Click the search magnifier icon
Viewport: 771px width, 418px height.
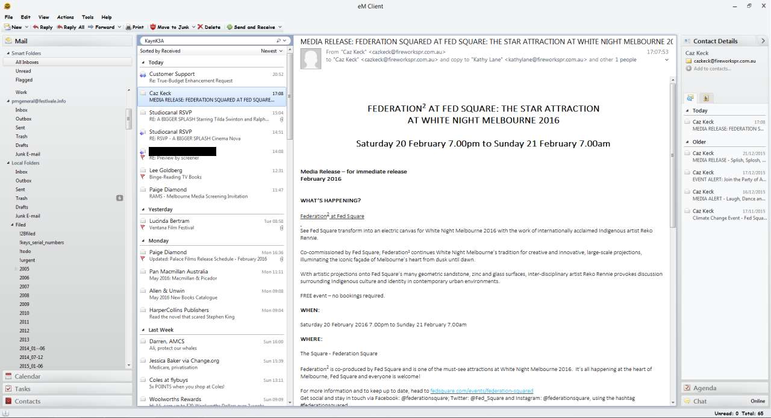tap(279, 41)
